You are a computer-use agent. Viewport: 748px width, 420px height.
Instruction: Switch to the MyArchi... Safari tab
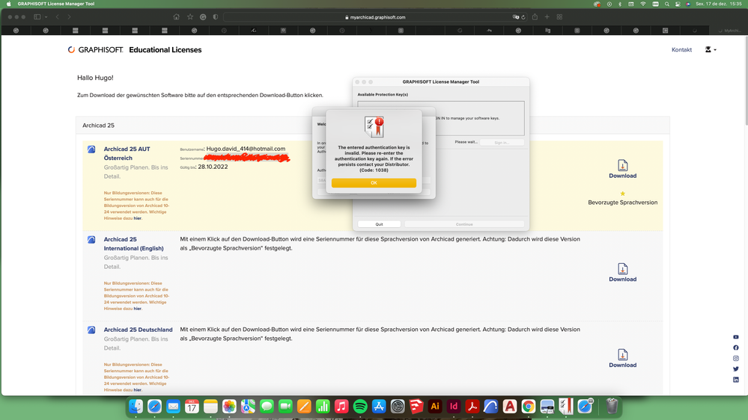point(729,31)
